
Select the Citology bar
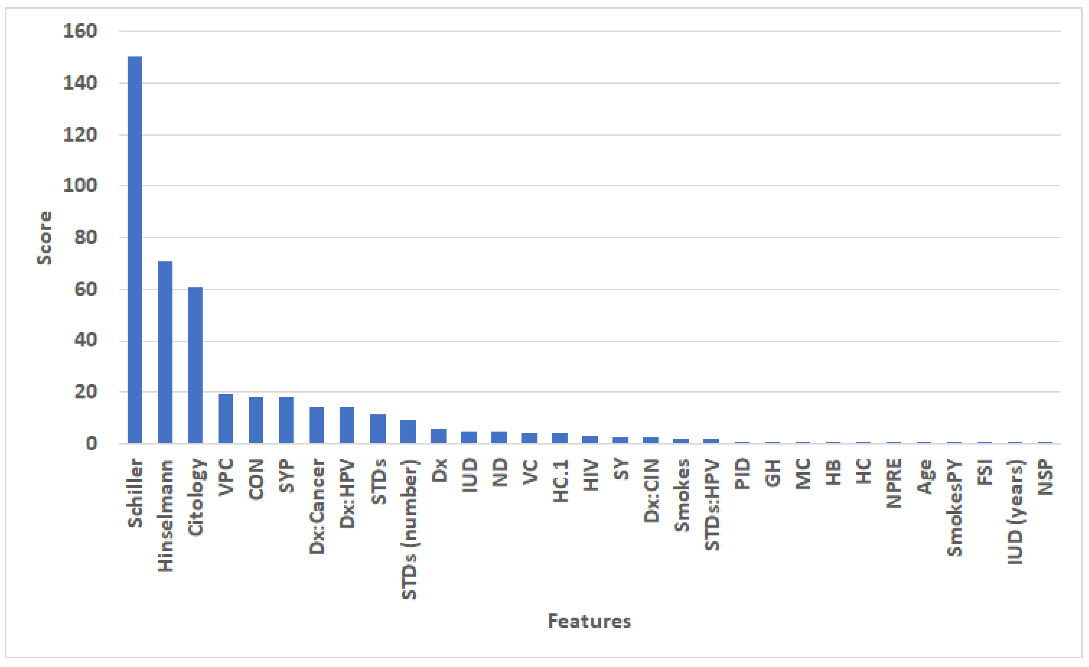195,365
